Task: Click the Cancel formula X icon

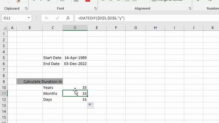Action: (x=47, y=18)
